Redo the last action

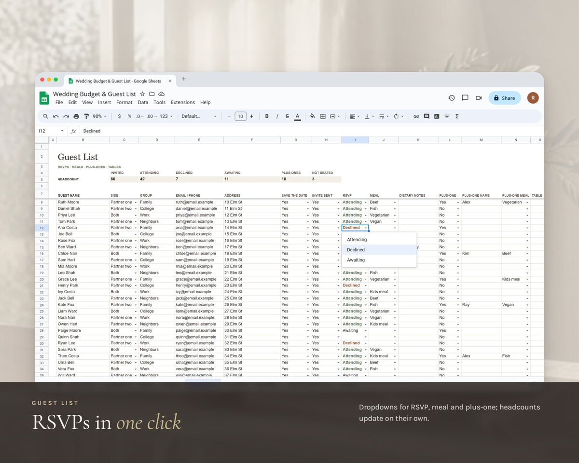(x=66, y=116)
